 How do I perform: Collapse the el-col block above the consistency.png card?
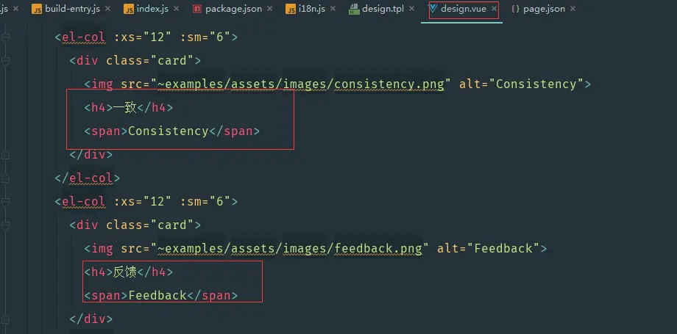click(5, 37)
